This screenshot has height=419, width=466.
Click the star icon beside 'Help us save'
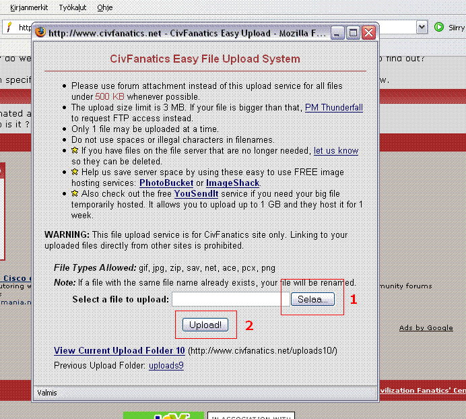[x=75, y=172]
